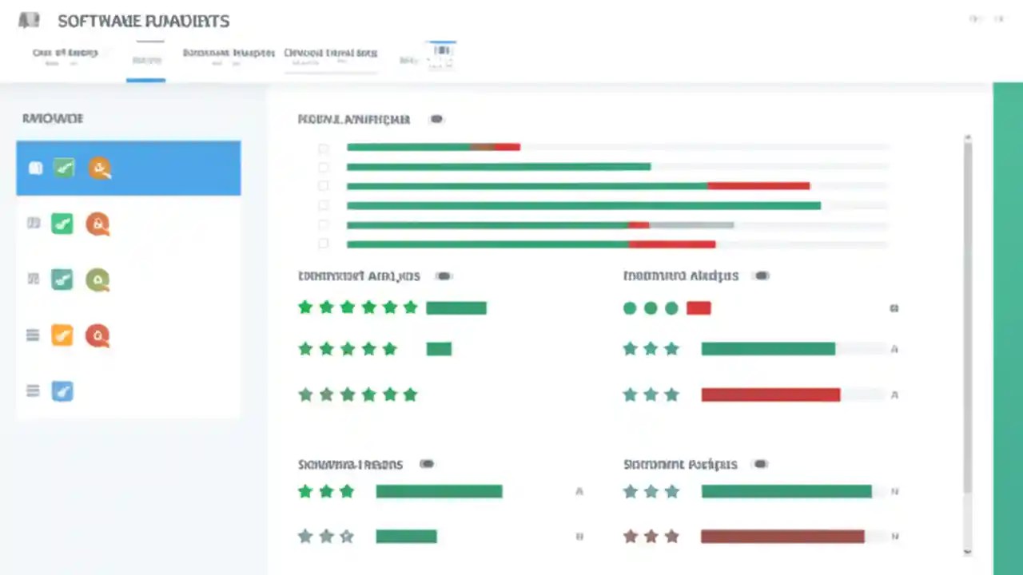
Task: Select the third navigation tab in the header
Action: tap(228, 53)
